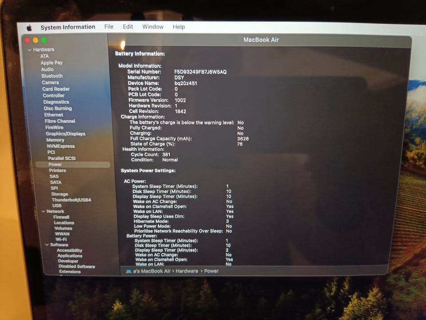The image size is (426, 320).
Task: Click Hardware in the path bar
Action: point(187,271)
